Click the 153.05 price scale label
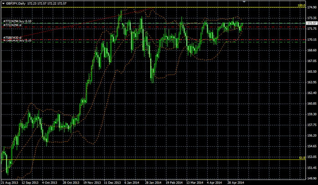Viewport: 318px width, 185px height. 312,157
